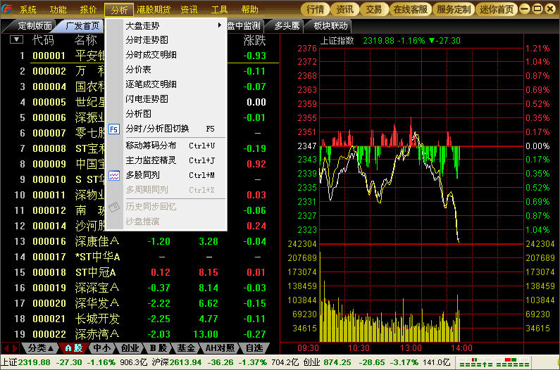Open the 港股期货 menu
This screenshot has height=370, width=560.
click(154, 9)
